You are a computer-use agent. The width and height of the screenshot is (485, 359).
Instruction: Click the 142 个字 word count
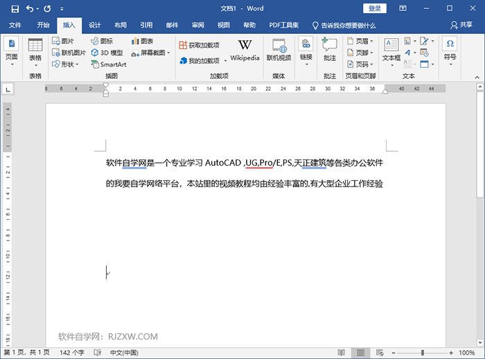tap(72, 353)
